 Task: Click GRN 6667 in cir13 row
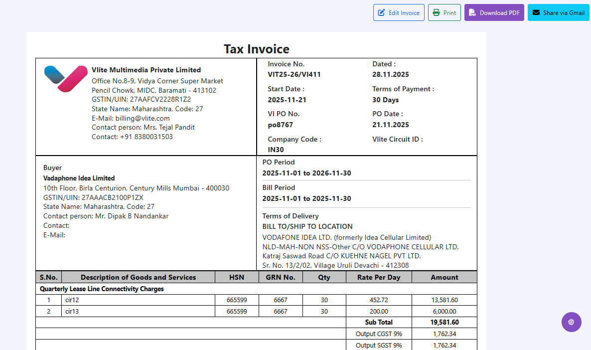click(281, 312)
